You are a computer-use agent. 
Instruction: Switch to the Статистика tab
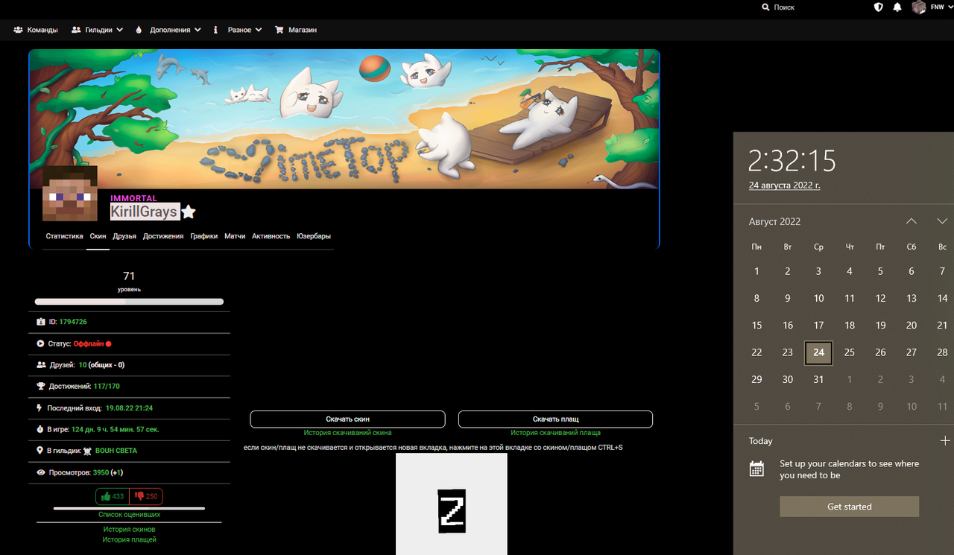tap(64, 236)
